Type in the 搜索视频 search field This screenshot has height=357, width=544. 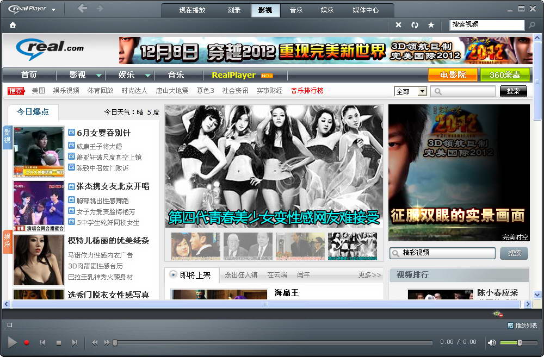[x=485, y=24]
